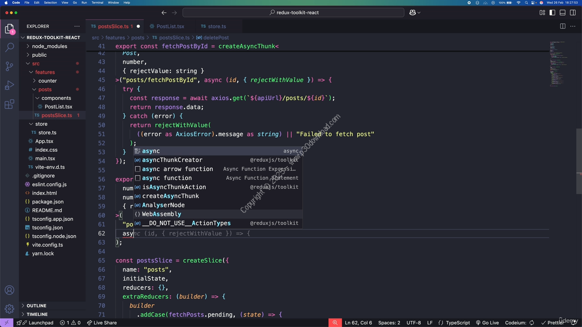Toggle the primary side bar visibility
Image resolution: width=582 pixels, height=327 pixels.
[x=552, y=12]
